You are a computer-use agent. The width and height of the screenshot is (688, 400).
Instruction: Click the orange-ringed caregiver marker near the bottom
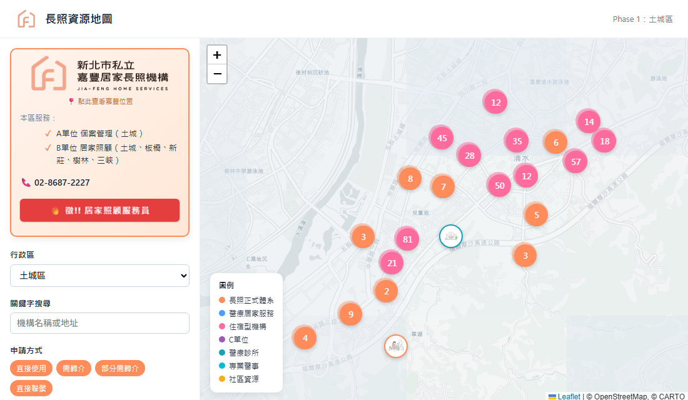[x=396, y=346]
